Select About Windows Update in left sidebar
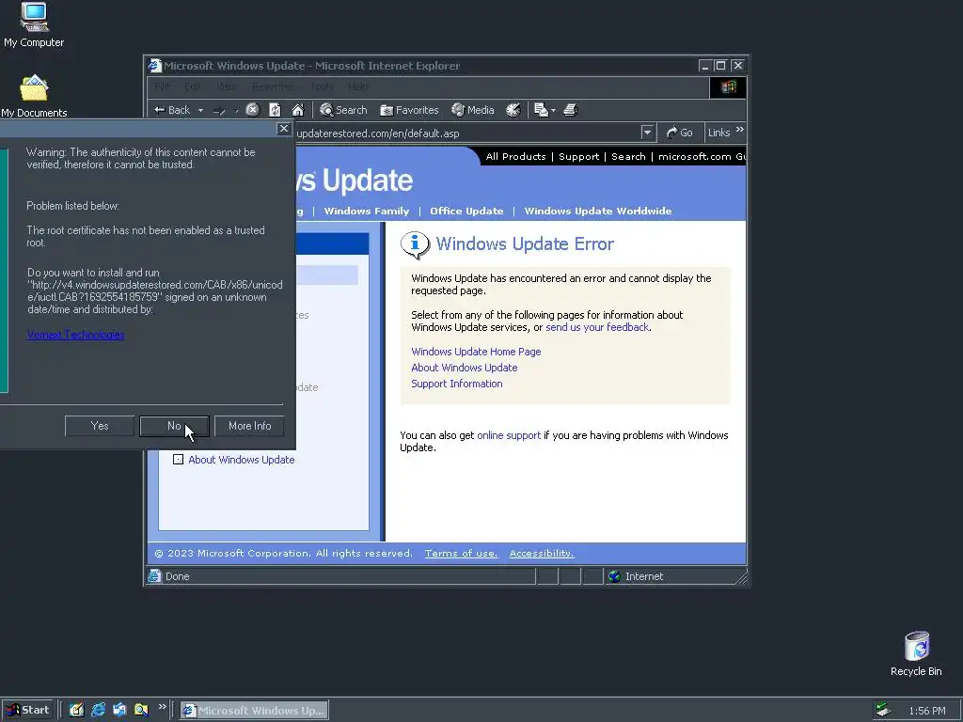This screenshot has width=963, height=722. (242, 460)
